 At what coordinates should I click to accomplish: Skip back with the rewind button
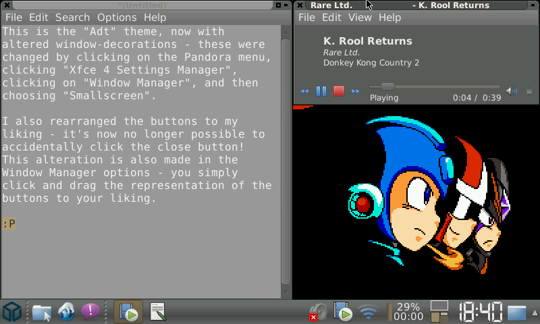tap(304, 91)
